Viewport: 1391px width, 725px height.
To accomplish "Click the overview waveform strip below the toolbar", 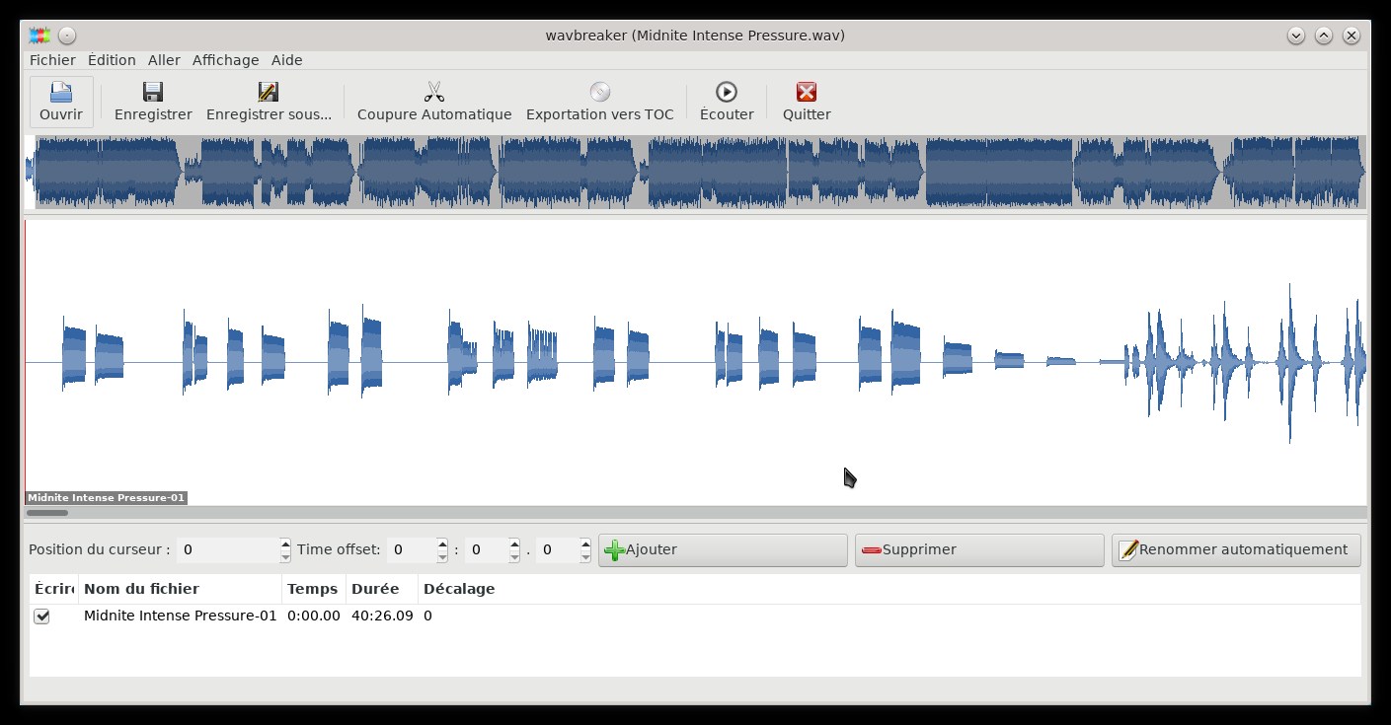I will (x=695, y=173).
